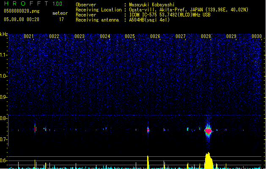
Task: Click the 1.1 frequency axis label
Action: [4, 55]
